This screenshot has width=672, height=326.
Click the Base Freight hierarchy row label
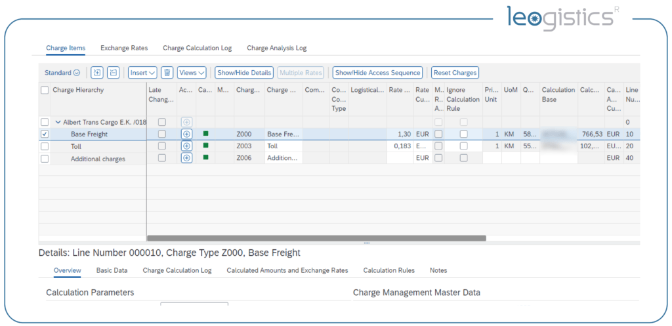coord(89,134)
